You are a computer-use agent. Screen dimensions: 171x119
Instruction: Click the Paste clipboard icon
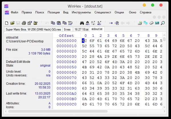click(x=59, y=23)
